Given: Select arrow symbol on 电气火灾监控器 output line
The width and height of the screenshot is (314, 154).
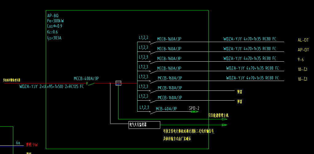Looking at the screenshot, I should tap(225, 125).
